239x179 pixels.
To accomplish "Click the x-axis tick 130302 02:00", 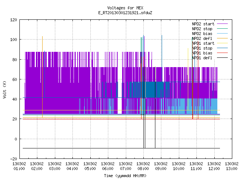I will coord(37,166).
